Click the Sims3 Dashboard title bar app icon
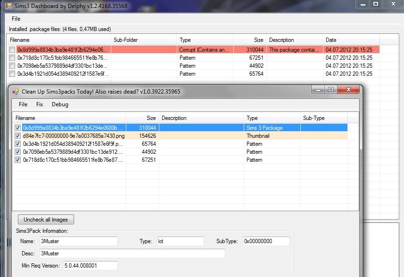Viewport: 404px width, 277px height. click(x=8, y=6)
